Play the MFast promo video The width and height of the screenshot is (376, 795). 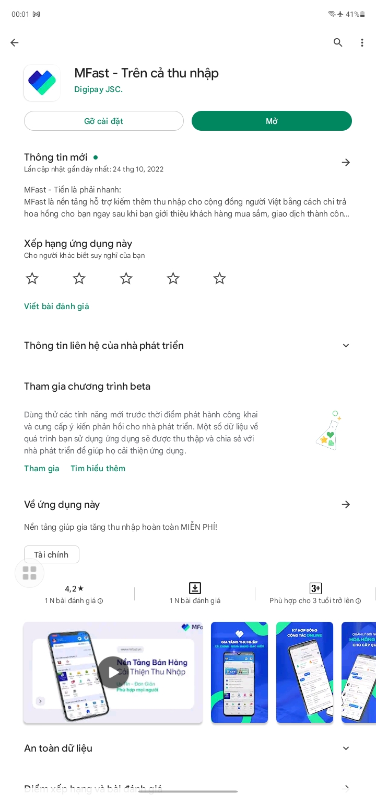pyautogui.click(x=113, y=672)
